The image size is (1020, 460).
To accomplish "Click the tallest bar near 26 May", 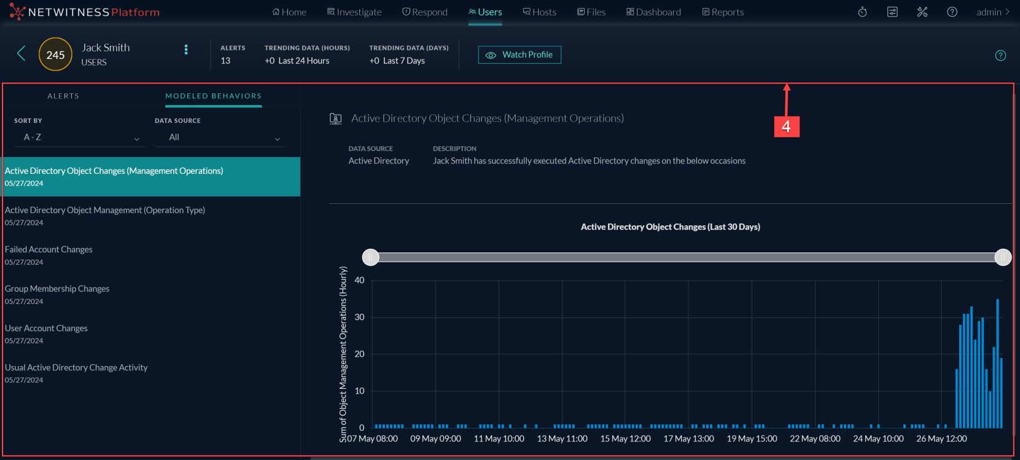I will (997, 362).
